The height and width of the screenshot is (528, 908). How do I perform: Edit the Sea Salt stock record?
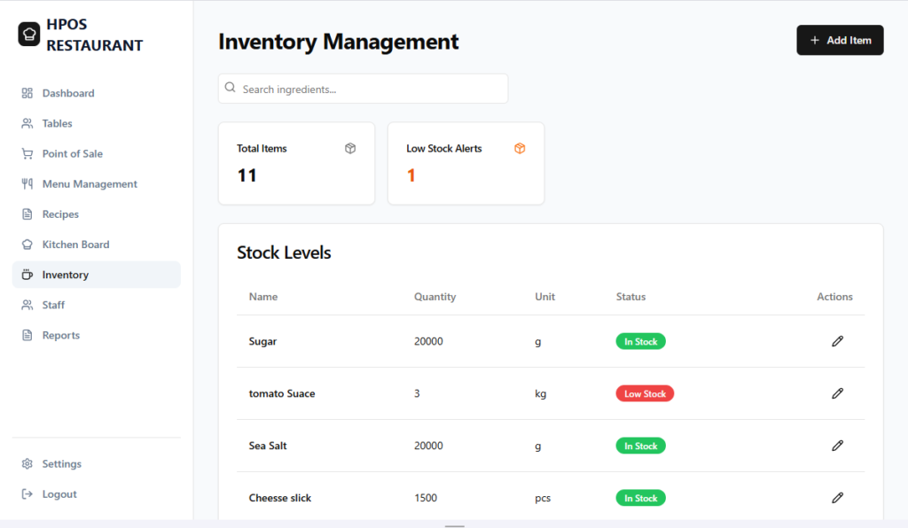click(837, 446)
